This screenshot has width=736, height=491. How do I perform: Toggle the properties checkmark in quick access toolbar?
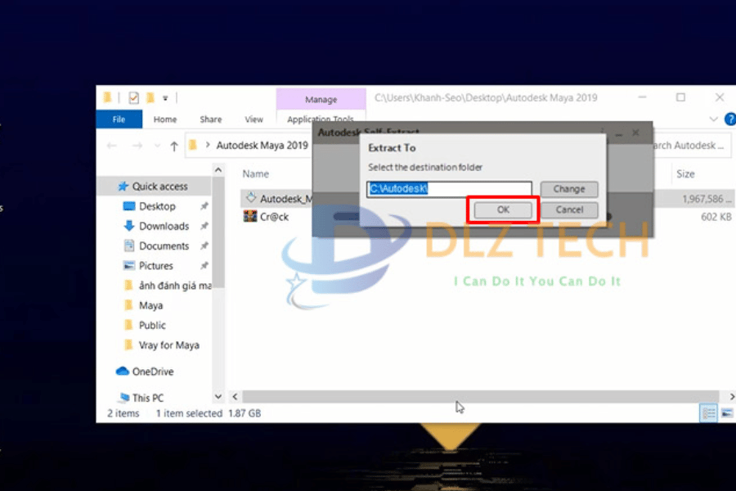133,98
